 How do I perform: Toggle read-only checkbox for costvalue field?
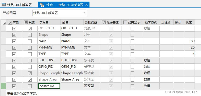[x=30, y=86]
